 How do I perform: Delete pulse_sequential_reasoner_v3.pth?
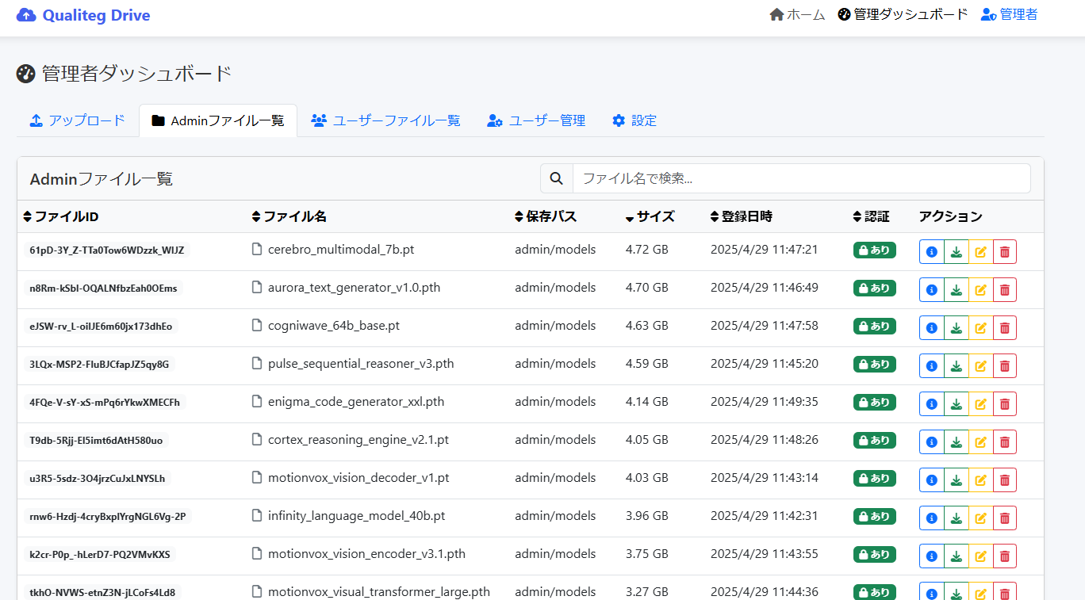point(1005,366)
